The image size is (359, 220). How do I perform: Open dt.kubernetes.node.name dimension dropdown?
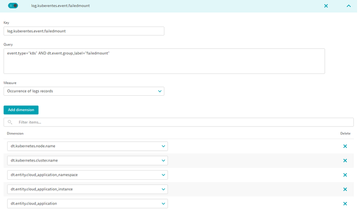click(x=87, y=146)
